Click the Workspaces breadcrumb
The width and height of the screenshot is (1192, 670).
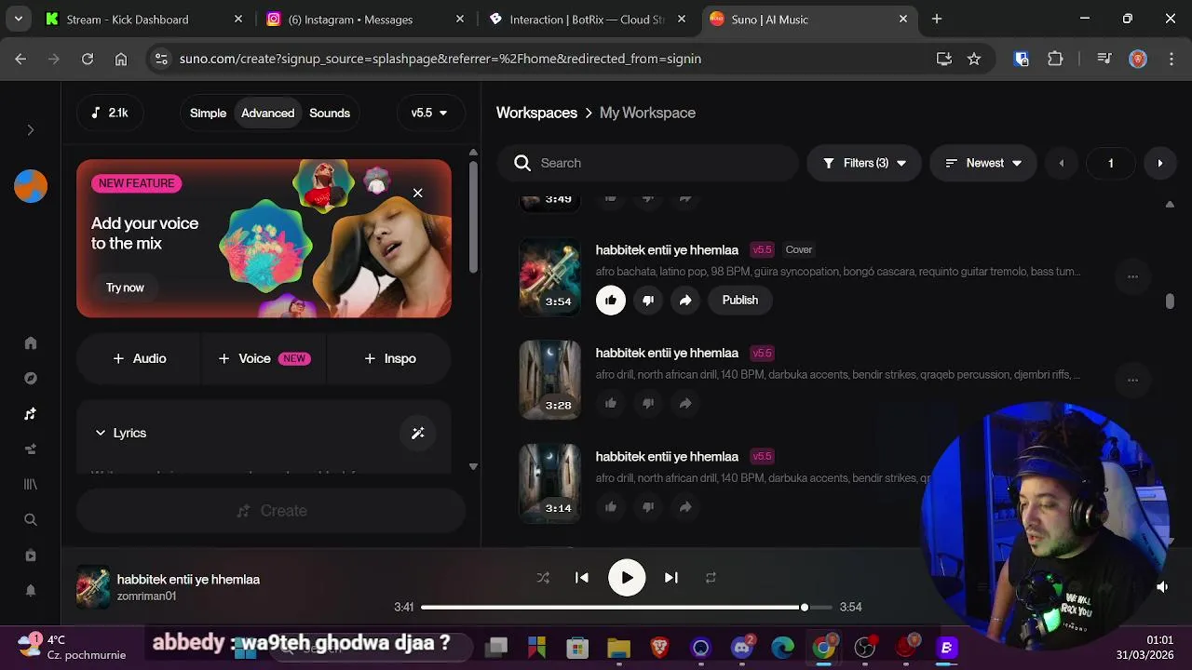[x=536, y=113]
